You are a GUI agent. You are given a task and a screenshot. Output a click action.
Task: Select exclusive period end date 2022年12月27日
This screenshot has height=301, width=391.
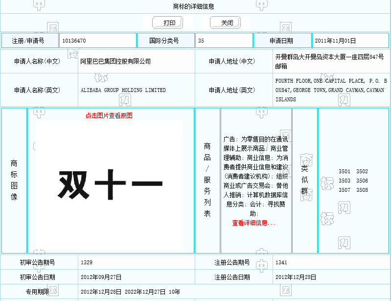[145, 292]
